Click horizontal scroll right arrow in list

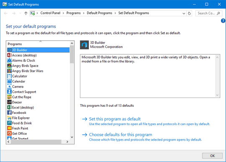[x=67, y=142]
